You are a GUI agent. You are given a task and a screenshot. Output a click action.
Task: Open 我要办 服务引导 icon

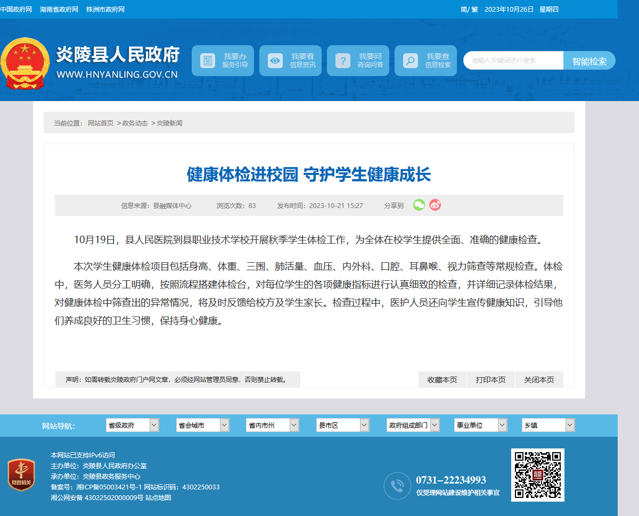click(208, 61)
